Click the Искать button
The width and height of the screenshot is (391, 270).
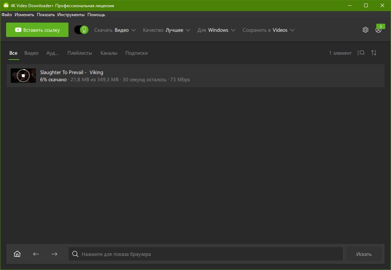(364, 254)
